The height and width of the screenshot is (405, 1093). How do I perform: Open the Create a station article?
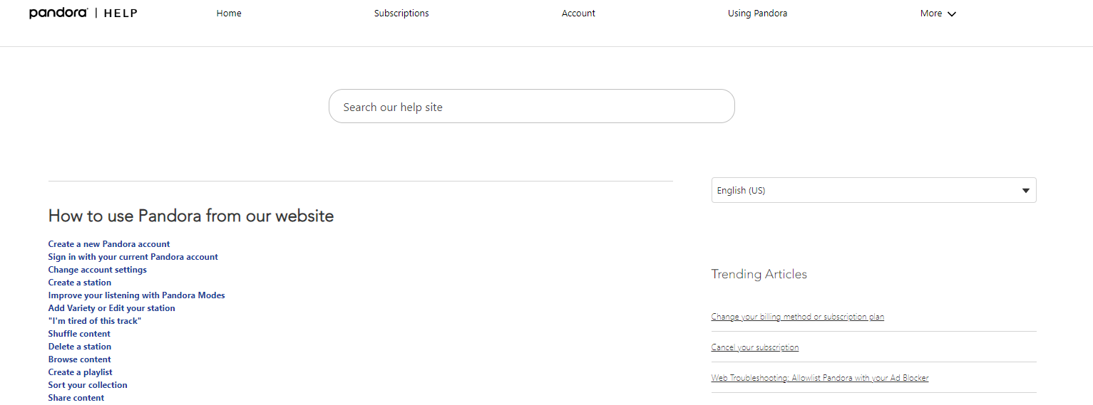80,283
